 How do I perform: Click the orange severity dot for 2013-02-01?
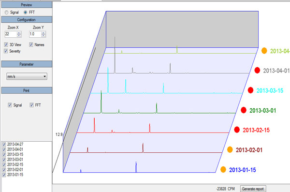pyautogui.click(x=230, y=149)
